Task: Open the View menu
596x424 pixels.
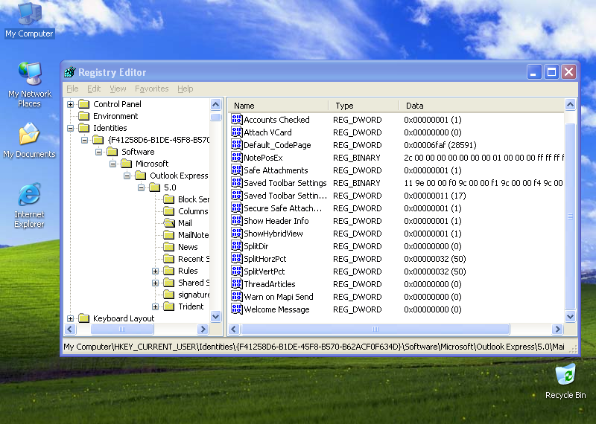Action: (x=118, y=89)
